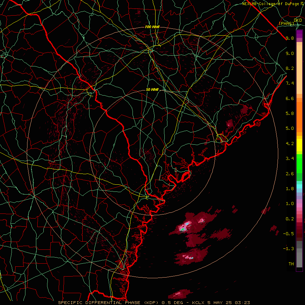Click the 8.2 color scale label
This screenshot has width=305, height=305.
[290, 68]
